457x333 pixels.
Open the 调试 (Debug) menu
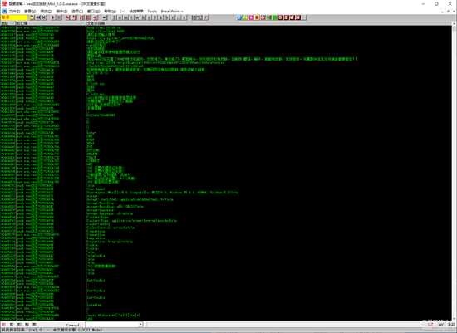(46, 11)
